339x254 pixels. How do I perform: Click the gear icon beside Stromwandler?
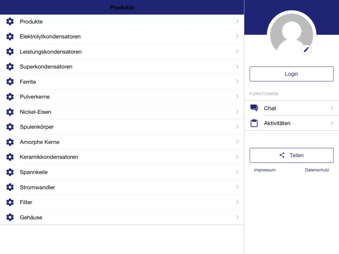pos(10,187)
